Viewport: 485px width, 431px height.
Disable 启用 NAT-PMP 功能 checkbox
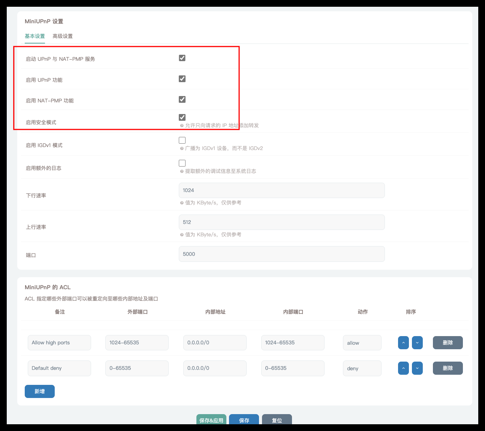coord(182,99)
